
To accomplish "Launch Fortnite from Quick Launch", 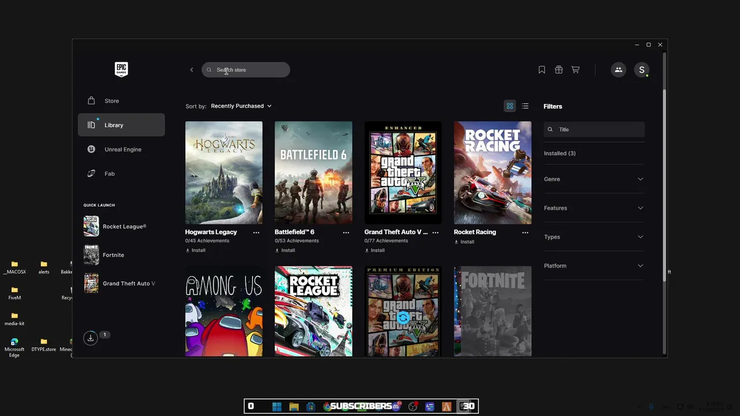I will pos(121,255).
